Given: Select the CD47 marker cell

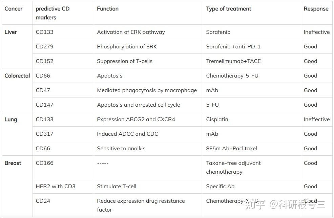Looking at the screenshot, I should pos(43,90).
